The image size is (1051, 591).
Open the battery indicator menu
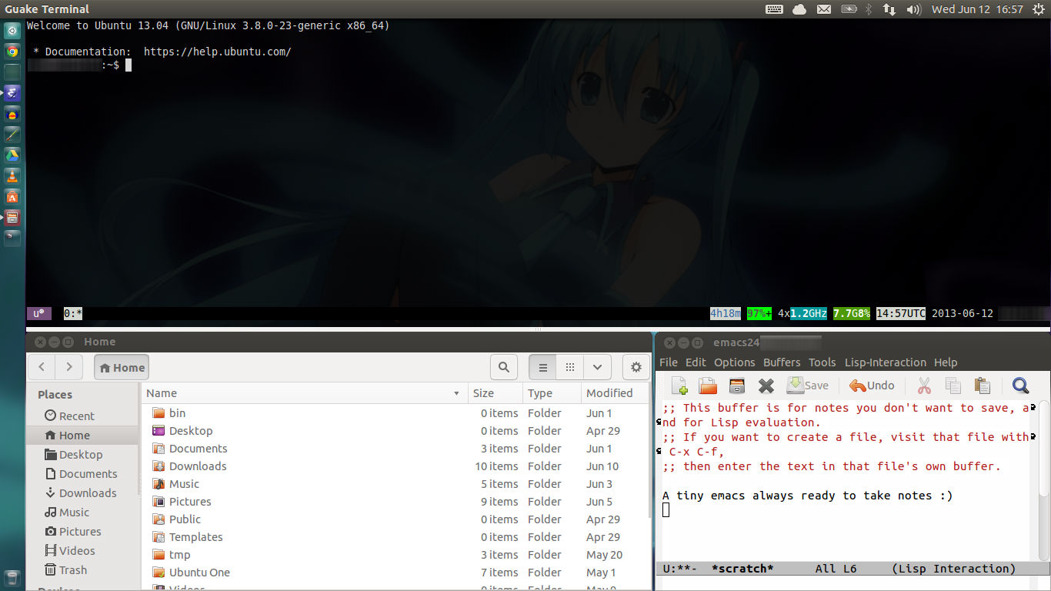(x=849, y=9)
